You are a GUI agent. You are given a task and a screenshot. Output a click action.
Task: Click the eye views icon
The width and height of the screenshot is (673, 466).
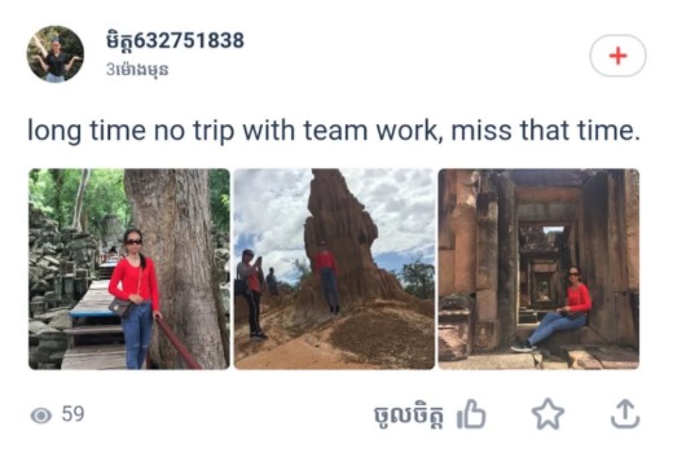click(41, 415)
